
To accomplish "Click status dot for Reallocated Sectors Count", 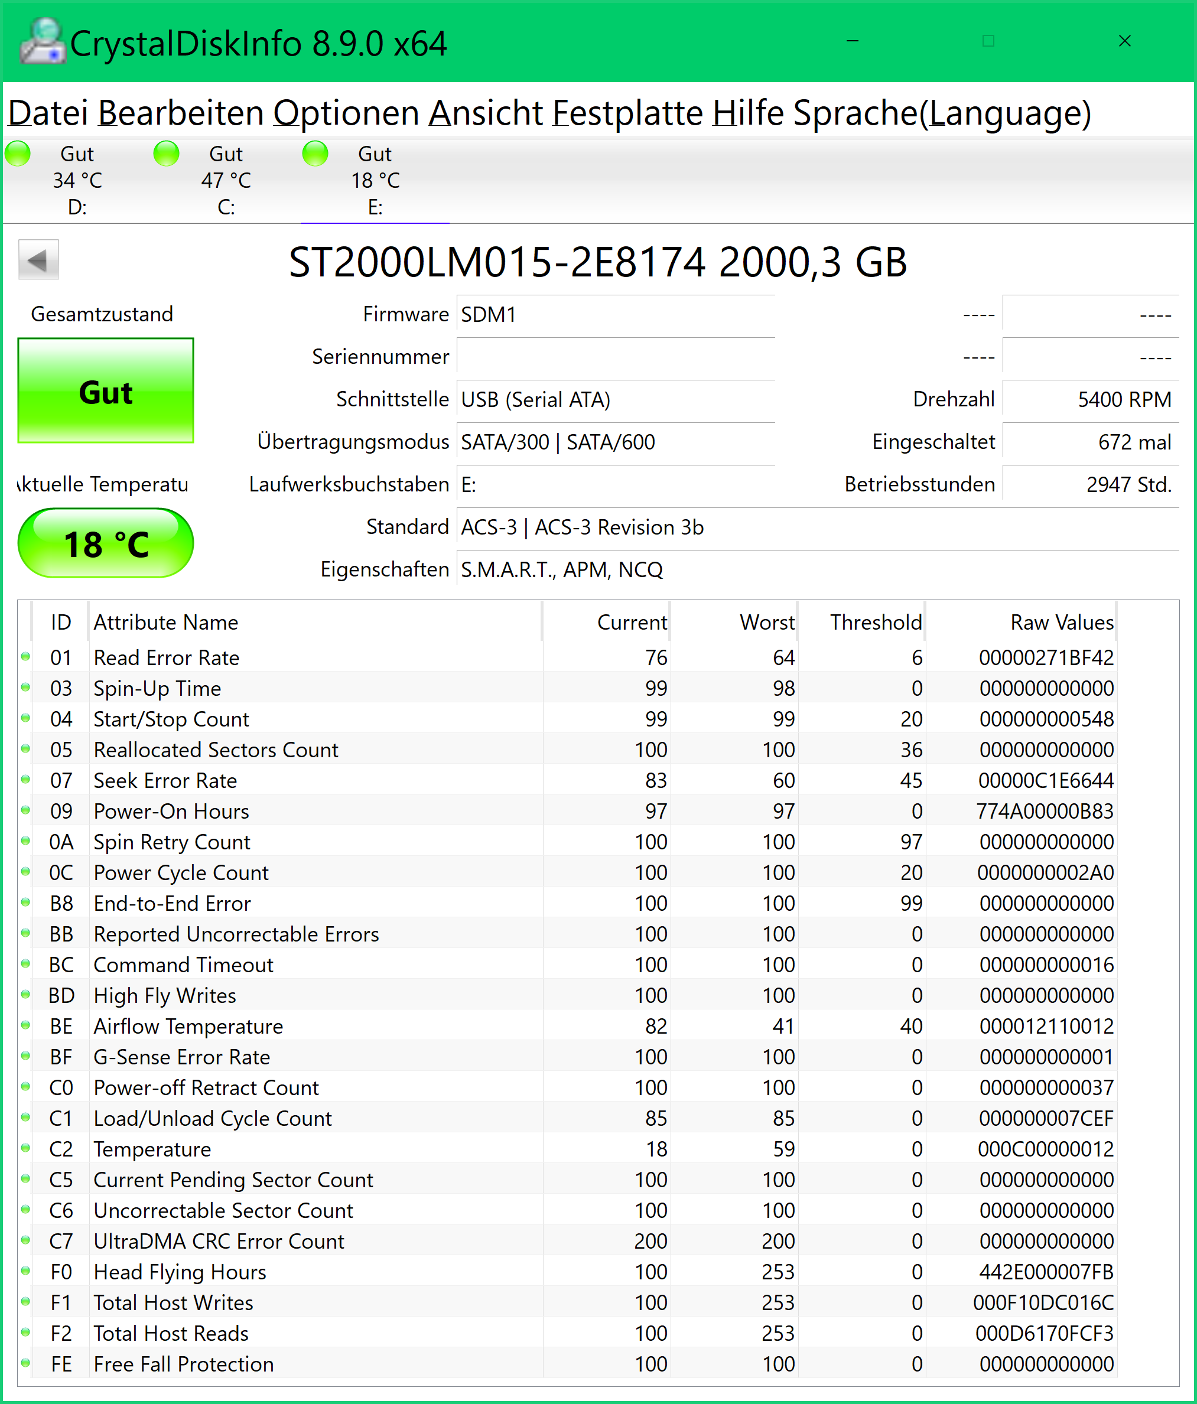I will pos(26,749).
